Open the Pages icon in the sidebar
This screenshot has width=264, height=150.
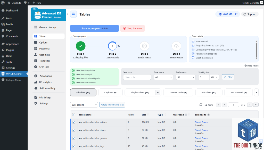pos(3,30)
